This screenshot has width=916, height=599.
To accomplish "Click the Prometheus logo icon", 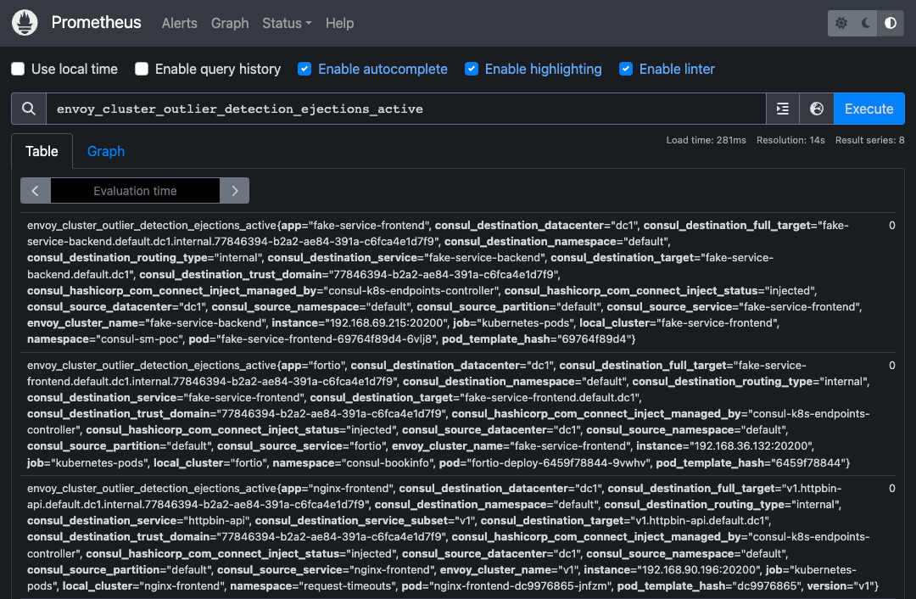I will tap(25, 22).
